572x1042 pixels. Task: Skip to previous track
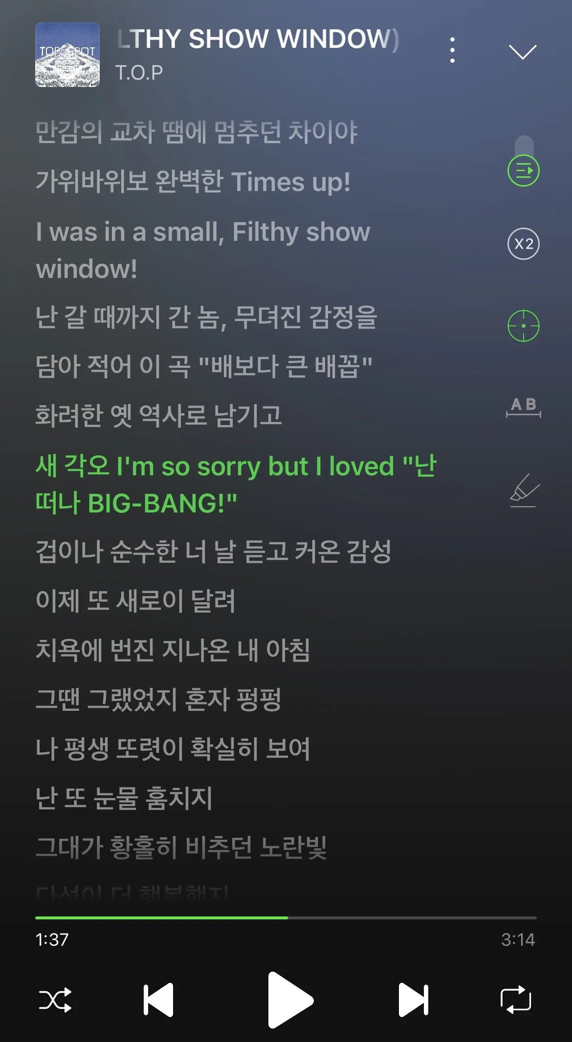pyautogui.click(x=158, y=999)
